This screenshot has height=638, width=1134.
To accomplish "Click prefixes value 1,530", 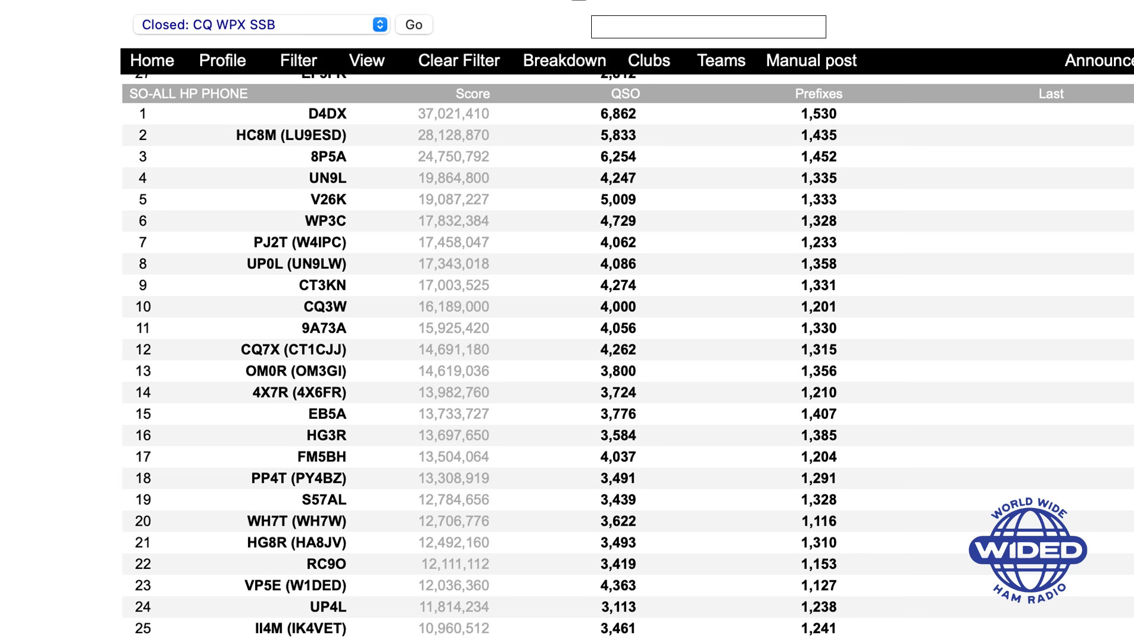I will pyautogui.click(x=819, y=113).
